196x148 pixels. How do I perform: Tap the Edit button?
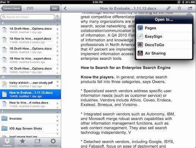pos(55,8)
